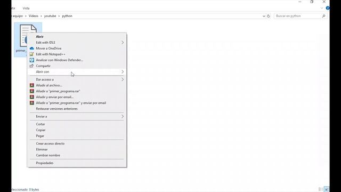The height and width of the screenshot is (192, 341).
Task: Collapse the ribbon with the chevron
Action: 322,8
